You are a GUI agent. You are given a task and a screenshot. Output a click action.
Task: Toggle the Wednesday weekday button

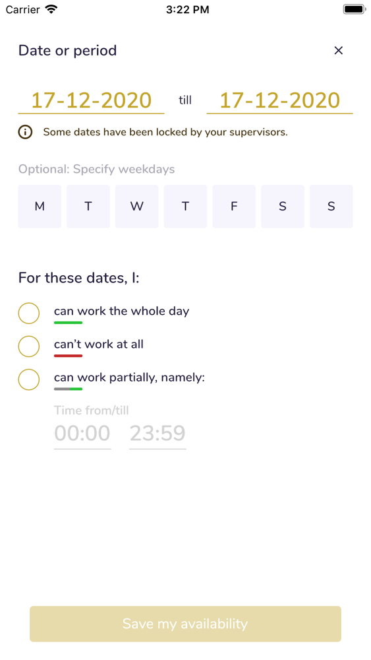137,206
